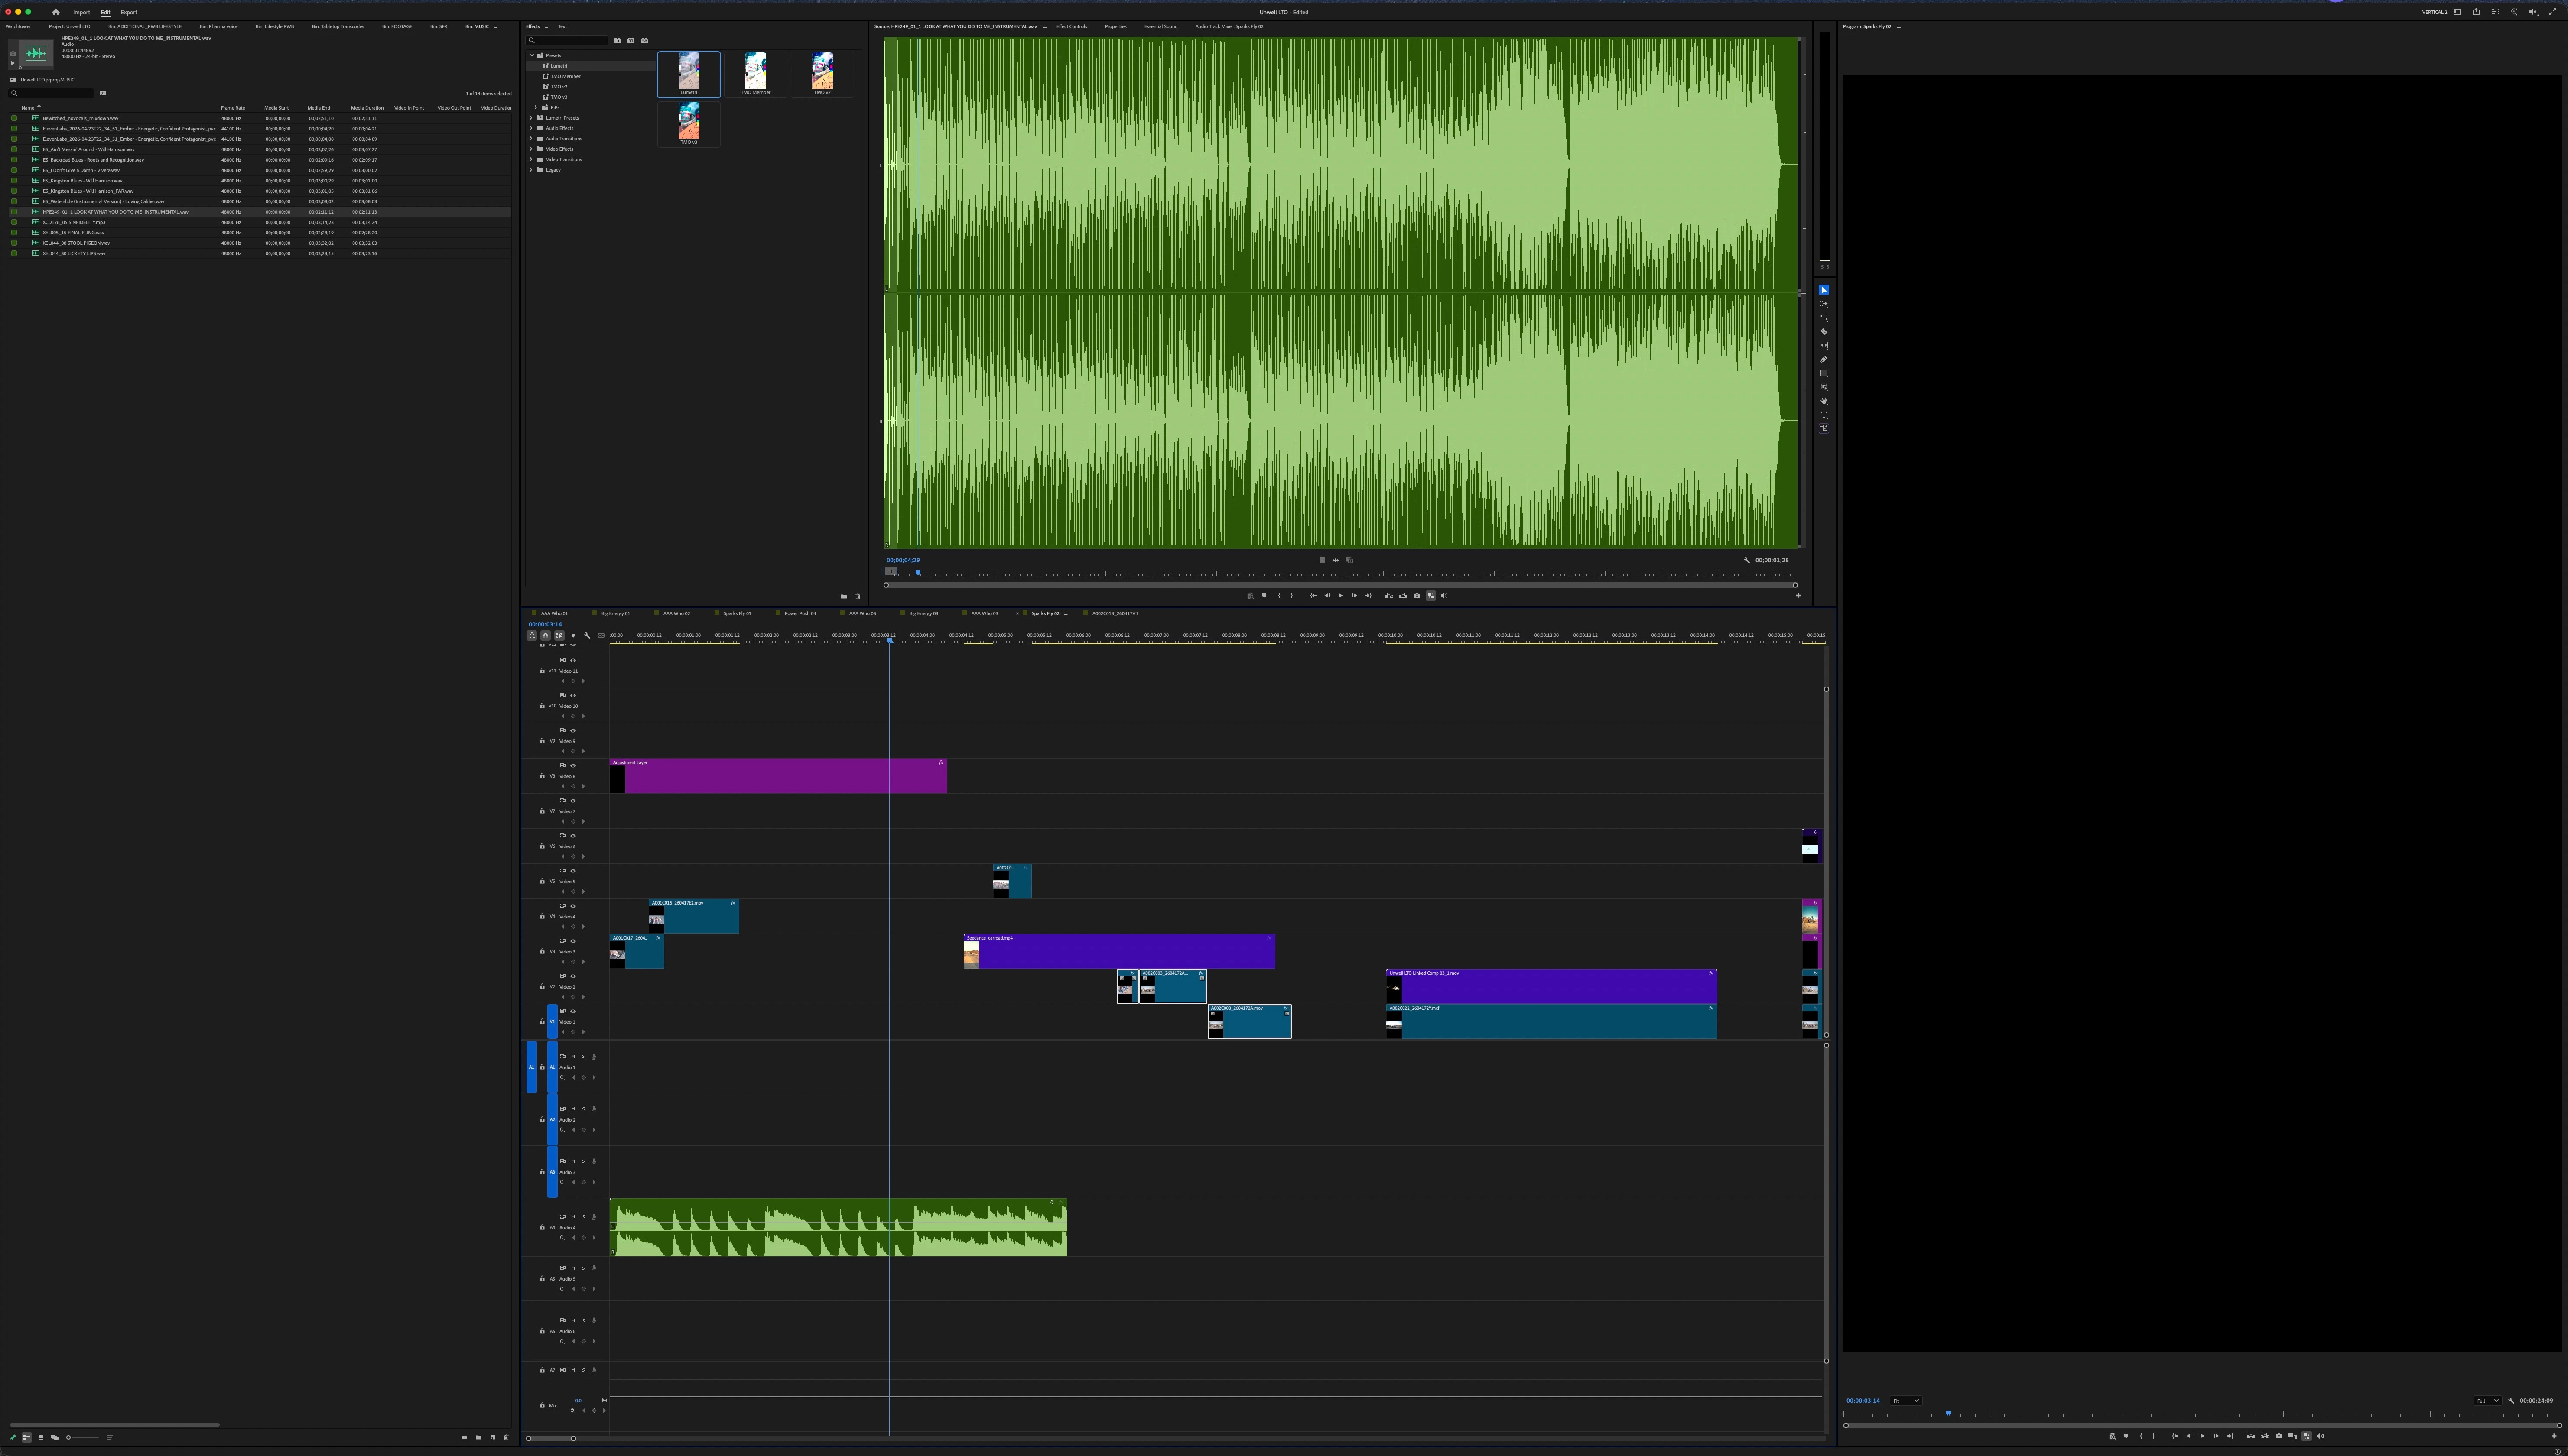The height and width of the screenshot is (1456, 2568).
Task: Toggle timeline snapping magnet icon
Action: [x=545, y=635]
